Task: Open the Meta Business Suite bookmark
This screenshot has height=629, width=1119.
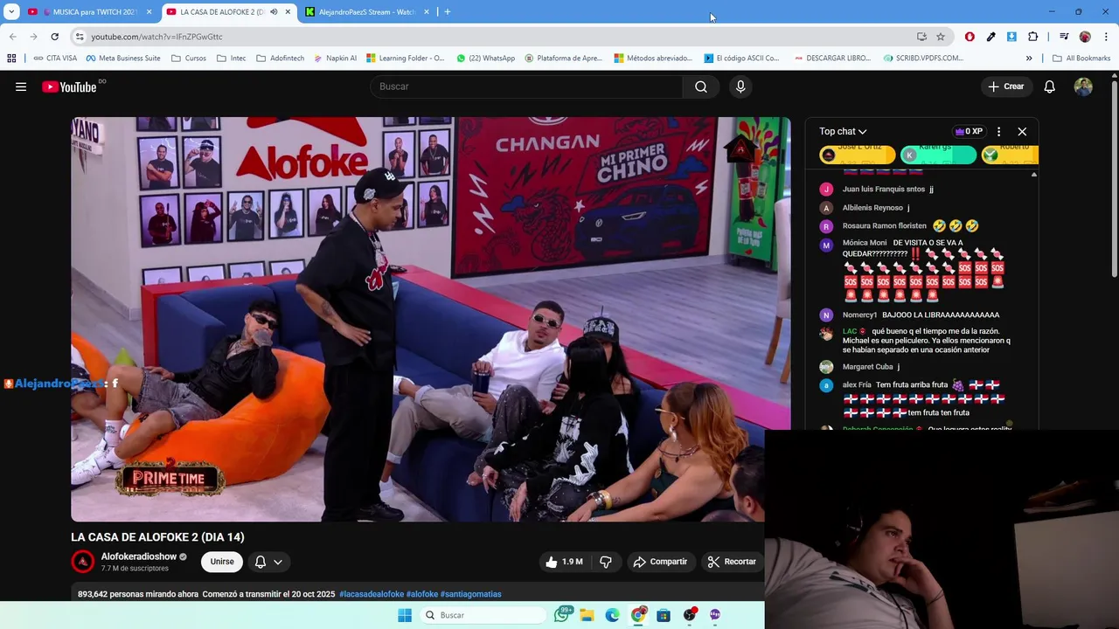Action: (122, 59)
